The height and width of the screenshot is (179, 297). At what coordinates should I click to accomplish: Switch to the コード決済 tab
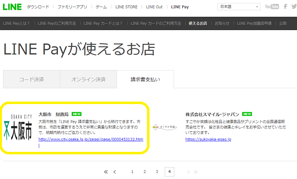point(32,79)
